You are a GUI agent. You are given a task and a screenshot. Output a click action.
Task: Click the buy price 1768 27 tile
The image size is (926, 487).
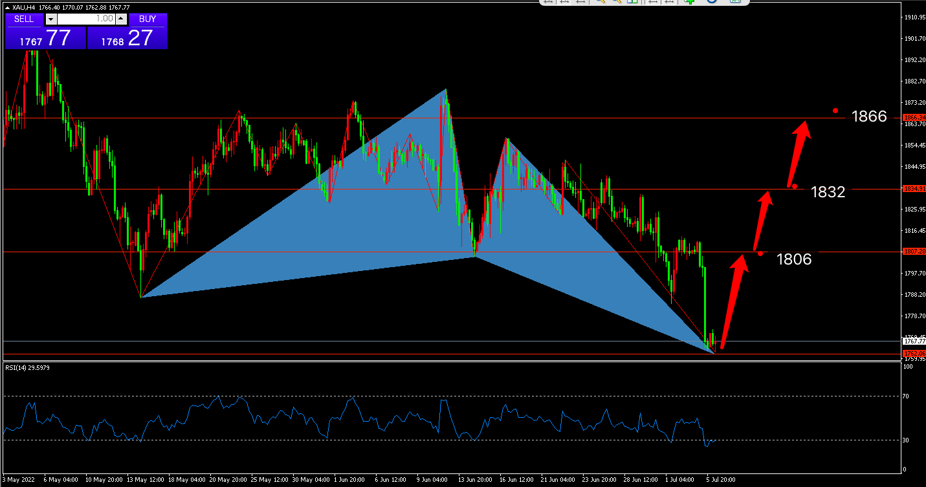(x=127, y=38)
